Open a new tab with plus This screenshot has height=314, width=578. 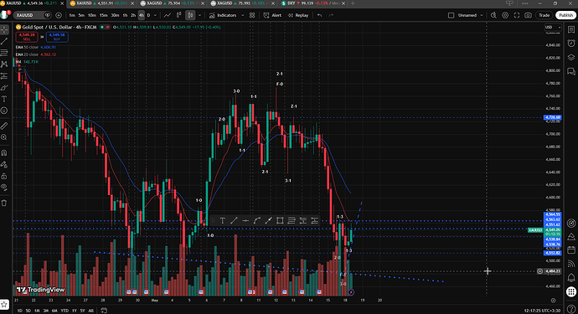353,3
